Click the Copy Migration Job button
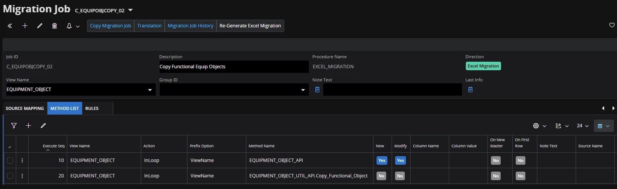Screen dimensions: 617x189 click(x=111, y=26)
